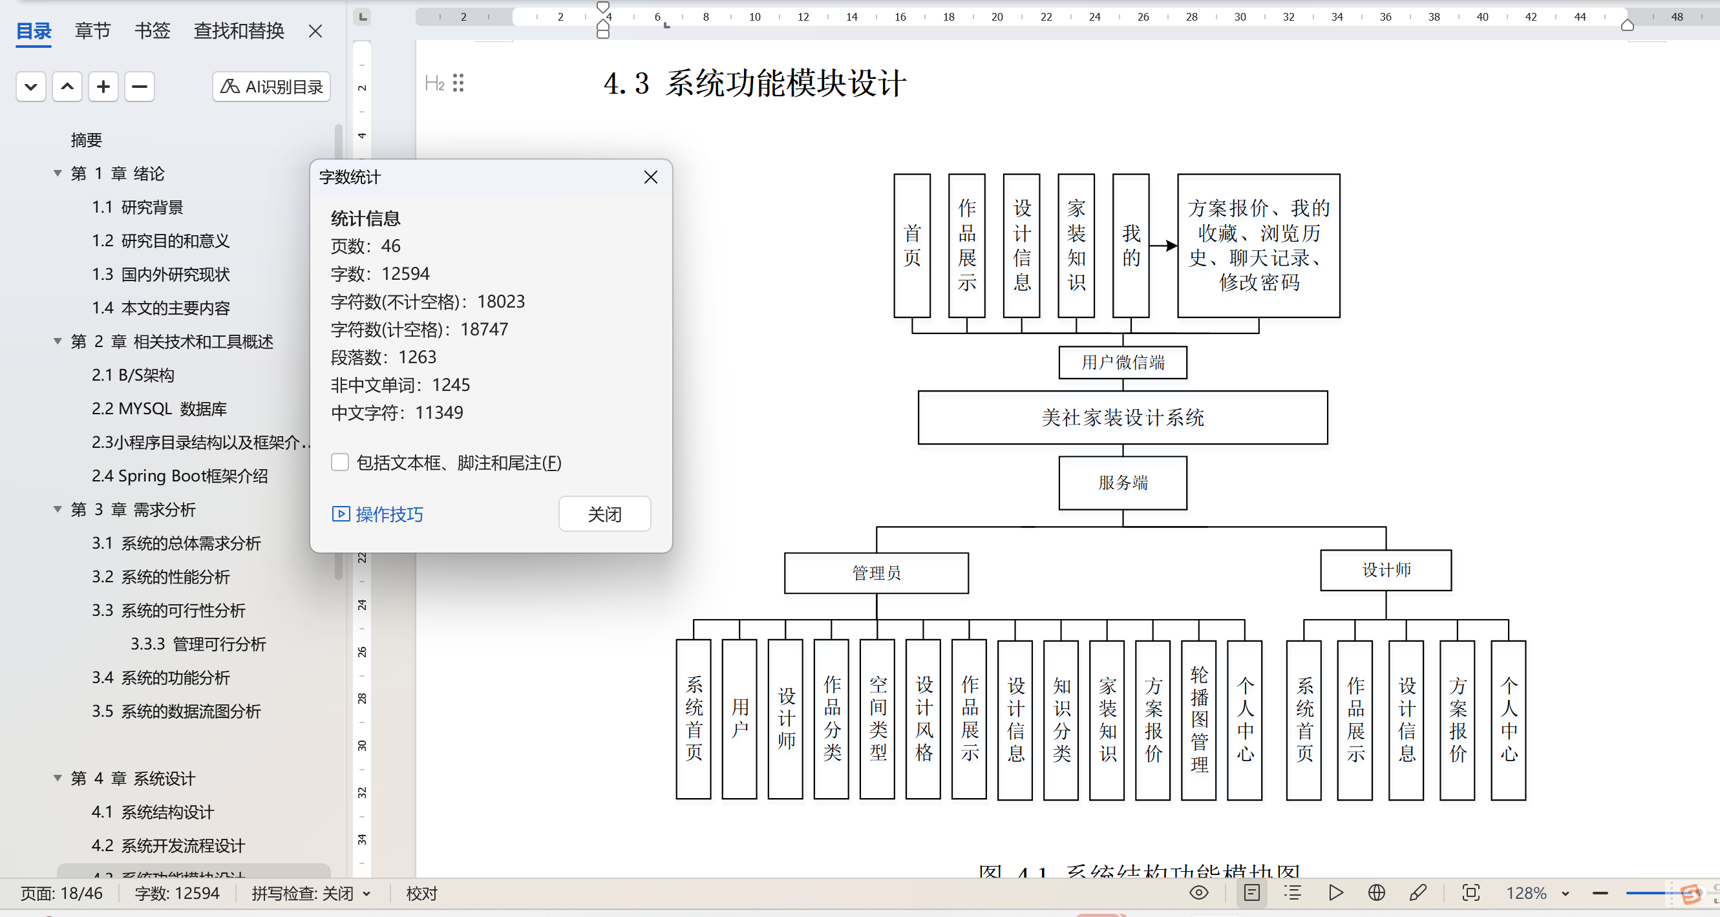Image resolution: width=1720 pixels, height=917 pixels.
Task: Select 2.1 B/S架构 in outline
Action: tap(133, 375)
